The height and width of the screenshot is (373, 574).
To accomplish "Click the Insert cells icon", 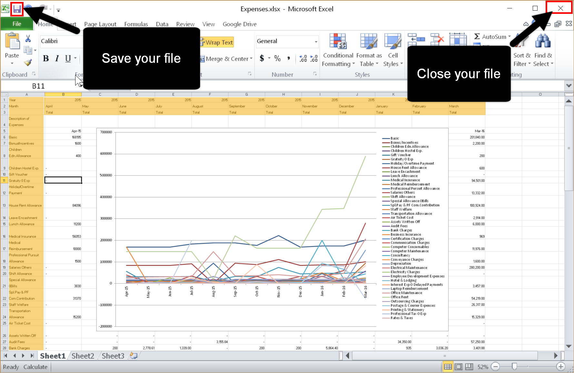I will pyautogui.click(x=416, y=39).
